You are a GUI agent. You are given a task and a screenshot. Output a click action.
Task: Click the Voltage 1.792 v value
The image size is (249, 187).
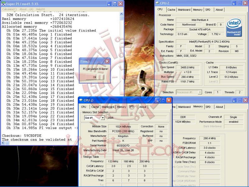[x=216, y=34]
